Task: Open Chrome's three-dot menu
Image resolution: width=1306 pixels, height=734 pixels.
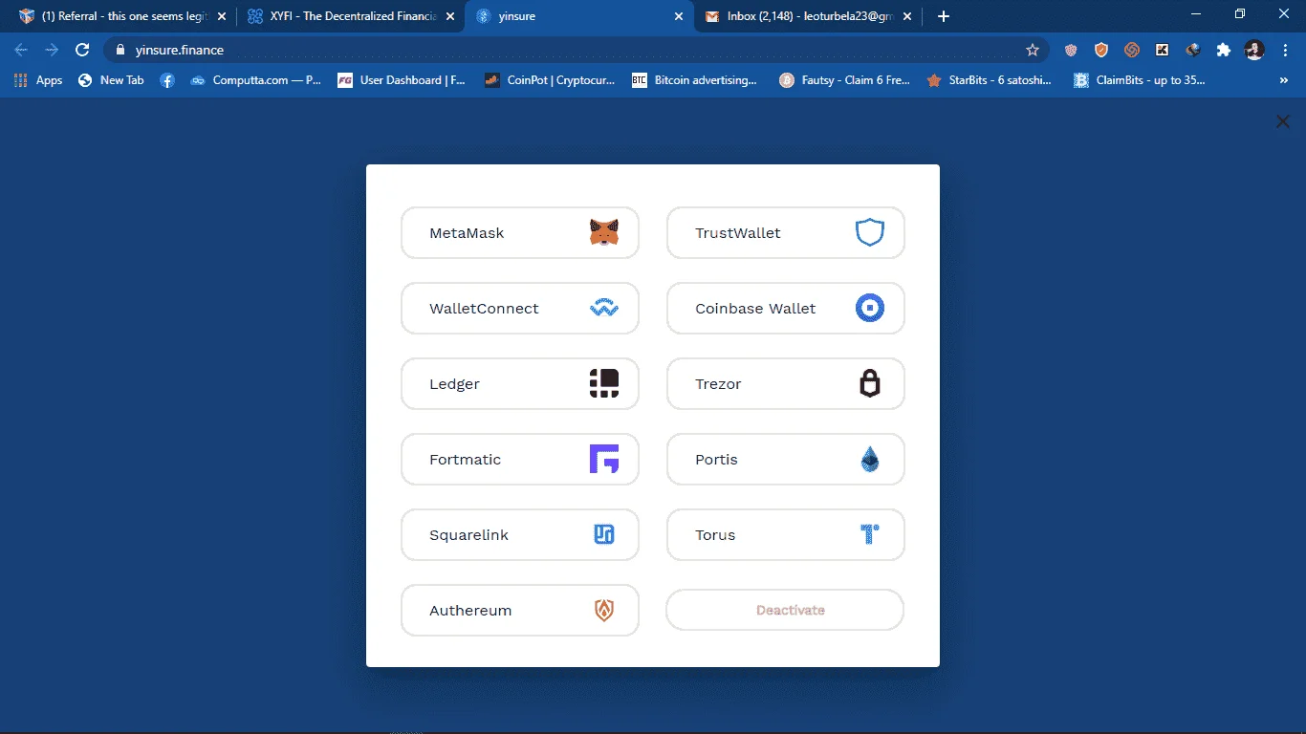Action: point(1285,50)
